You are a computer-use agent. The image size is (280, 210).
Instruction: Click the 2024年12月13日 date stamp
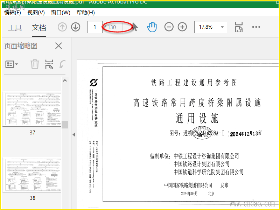click(x=246, y=134)
